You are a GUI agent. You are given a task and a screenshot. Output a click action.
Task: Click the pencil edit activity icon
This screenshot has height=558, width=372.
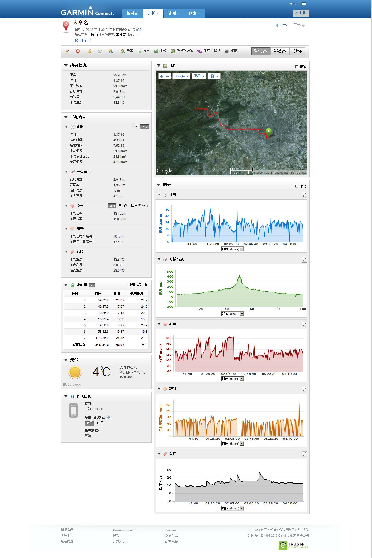pyautogui.click(x=67, y=51)
